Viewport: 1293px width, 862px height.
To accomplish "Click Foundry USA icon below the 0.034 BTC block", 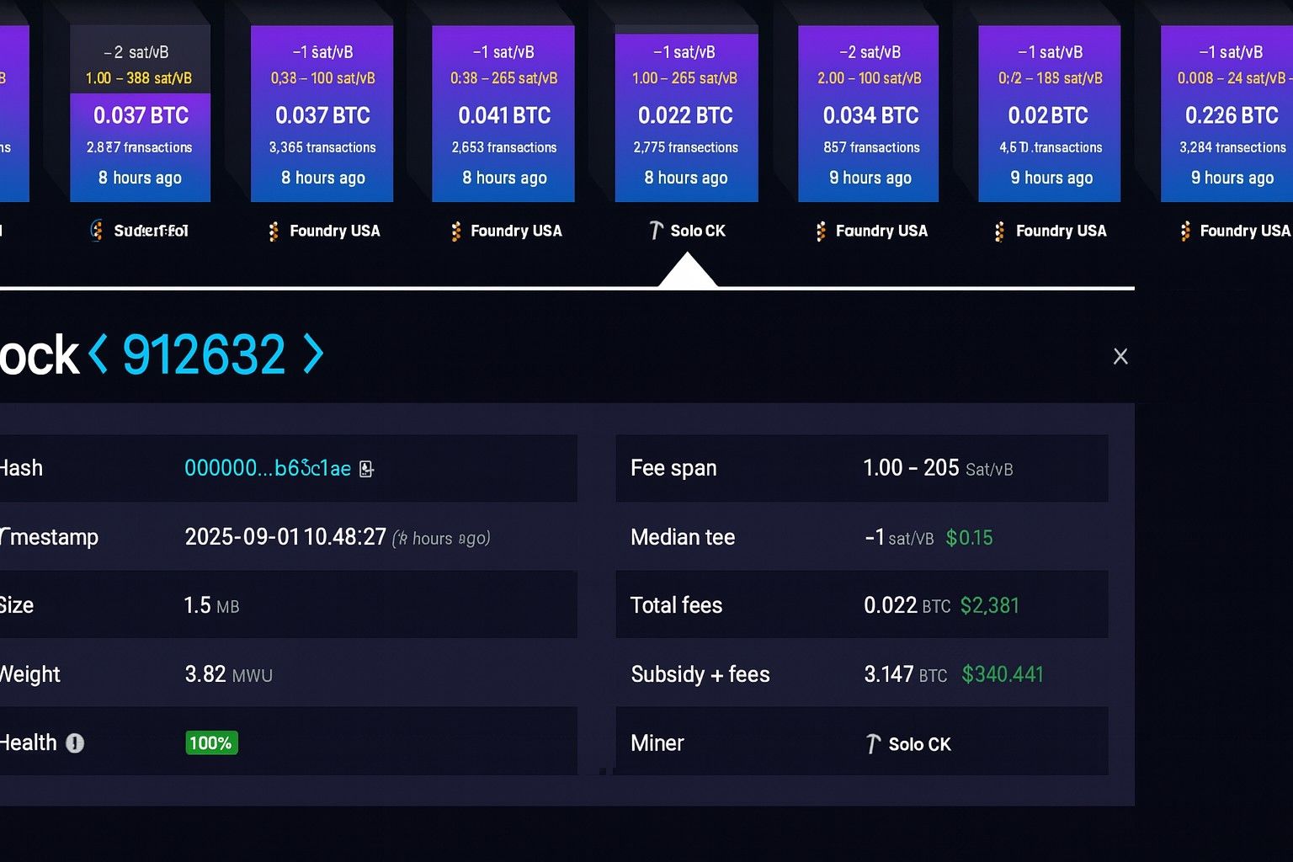I will (x=821, y=231).
